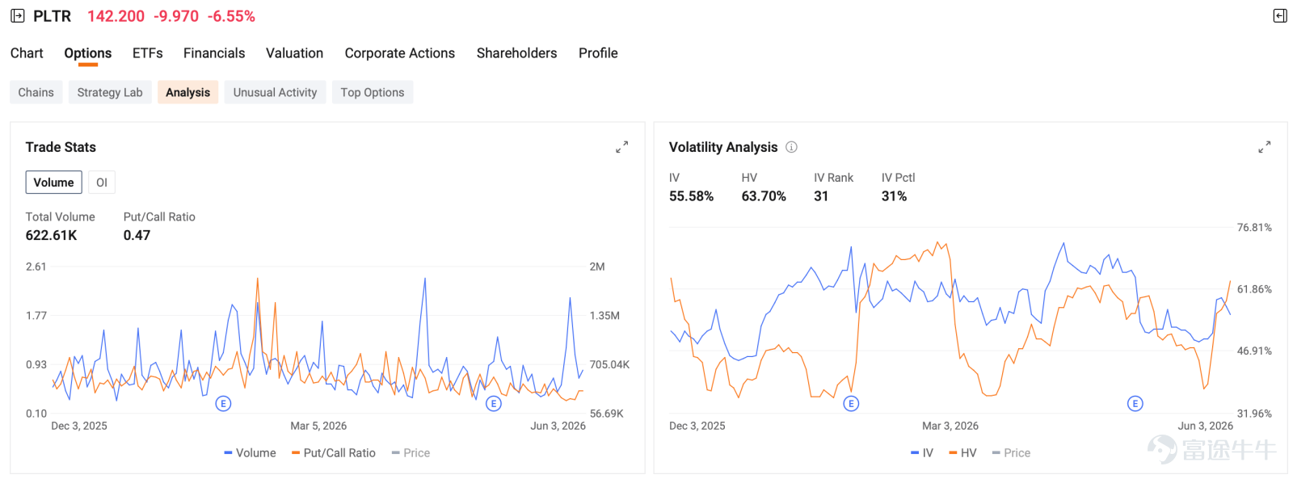
Task: Switch to the Corporate Actions tab
Action: tap(400, 53)
